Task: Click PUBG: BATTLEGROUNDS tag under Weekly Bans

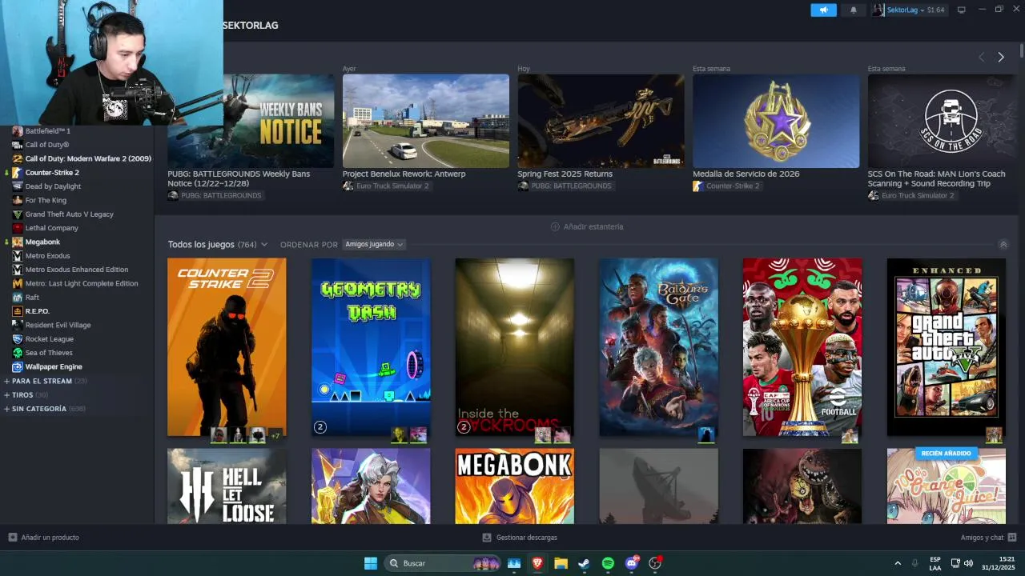Action: coord(215,195)
